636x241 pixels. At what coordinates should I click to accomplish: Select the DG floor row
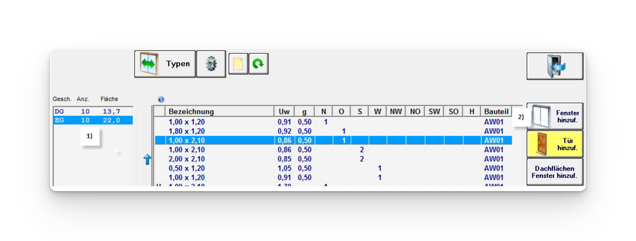93,111
